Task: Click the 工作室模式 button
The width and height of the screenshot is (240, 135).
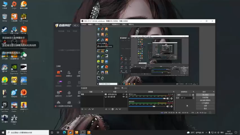Action: point(205,103)
